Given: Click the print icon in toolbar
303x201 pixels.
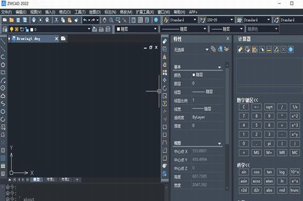Looking at the screenshot, I should click(x=34, y=20).
